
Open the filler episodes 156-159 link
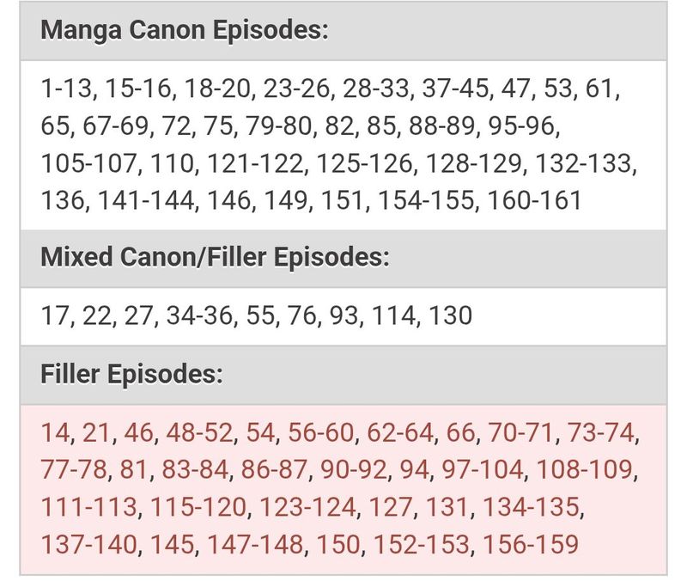coord(530,545)
